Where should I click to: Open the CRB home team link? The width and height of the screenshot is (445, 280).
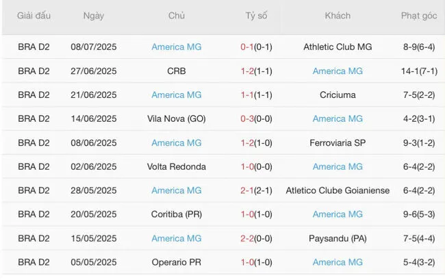coord(176,71)
